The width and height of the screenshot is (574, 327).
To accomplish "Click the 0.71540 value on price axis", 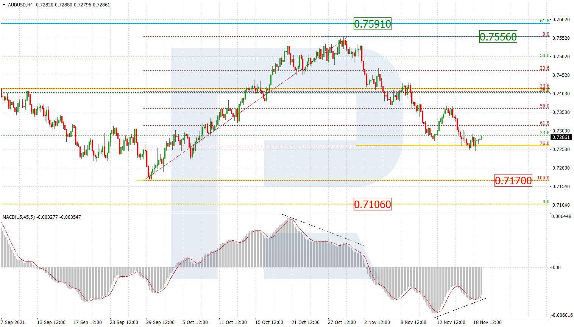I will pyautogui.click(x=561, y=187).
